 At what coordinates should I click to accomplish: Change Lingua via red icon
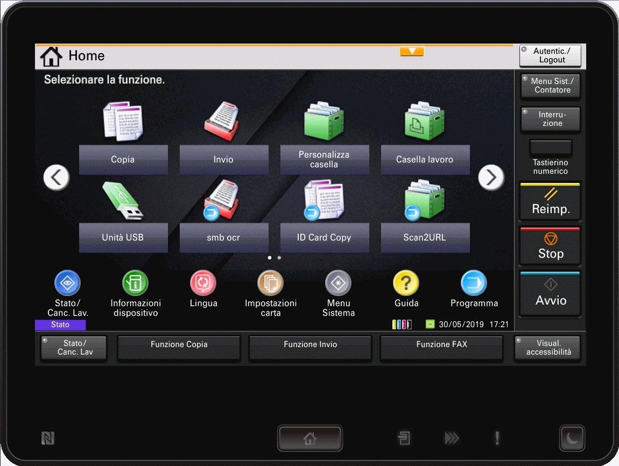(x=203, y=283)
